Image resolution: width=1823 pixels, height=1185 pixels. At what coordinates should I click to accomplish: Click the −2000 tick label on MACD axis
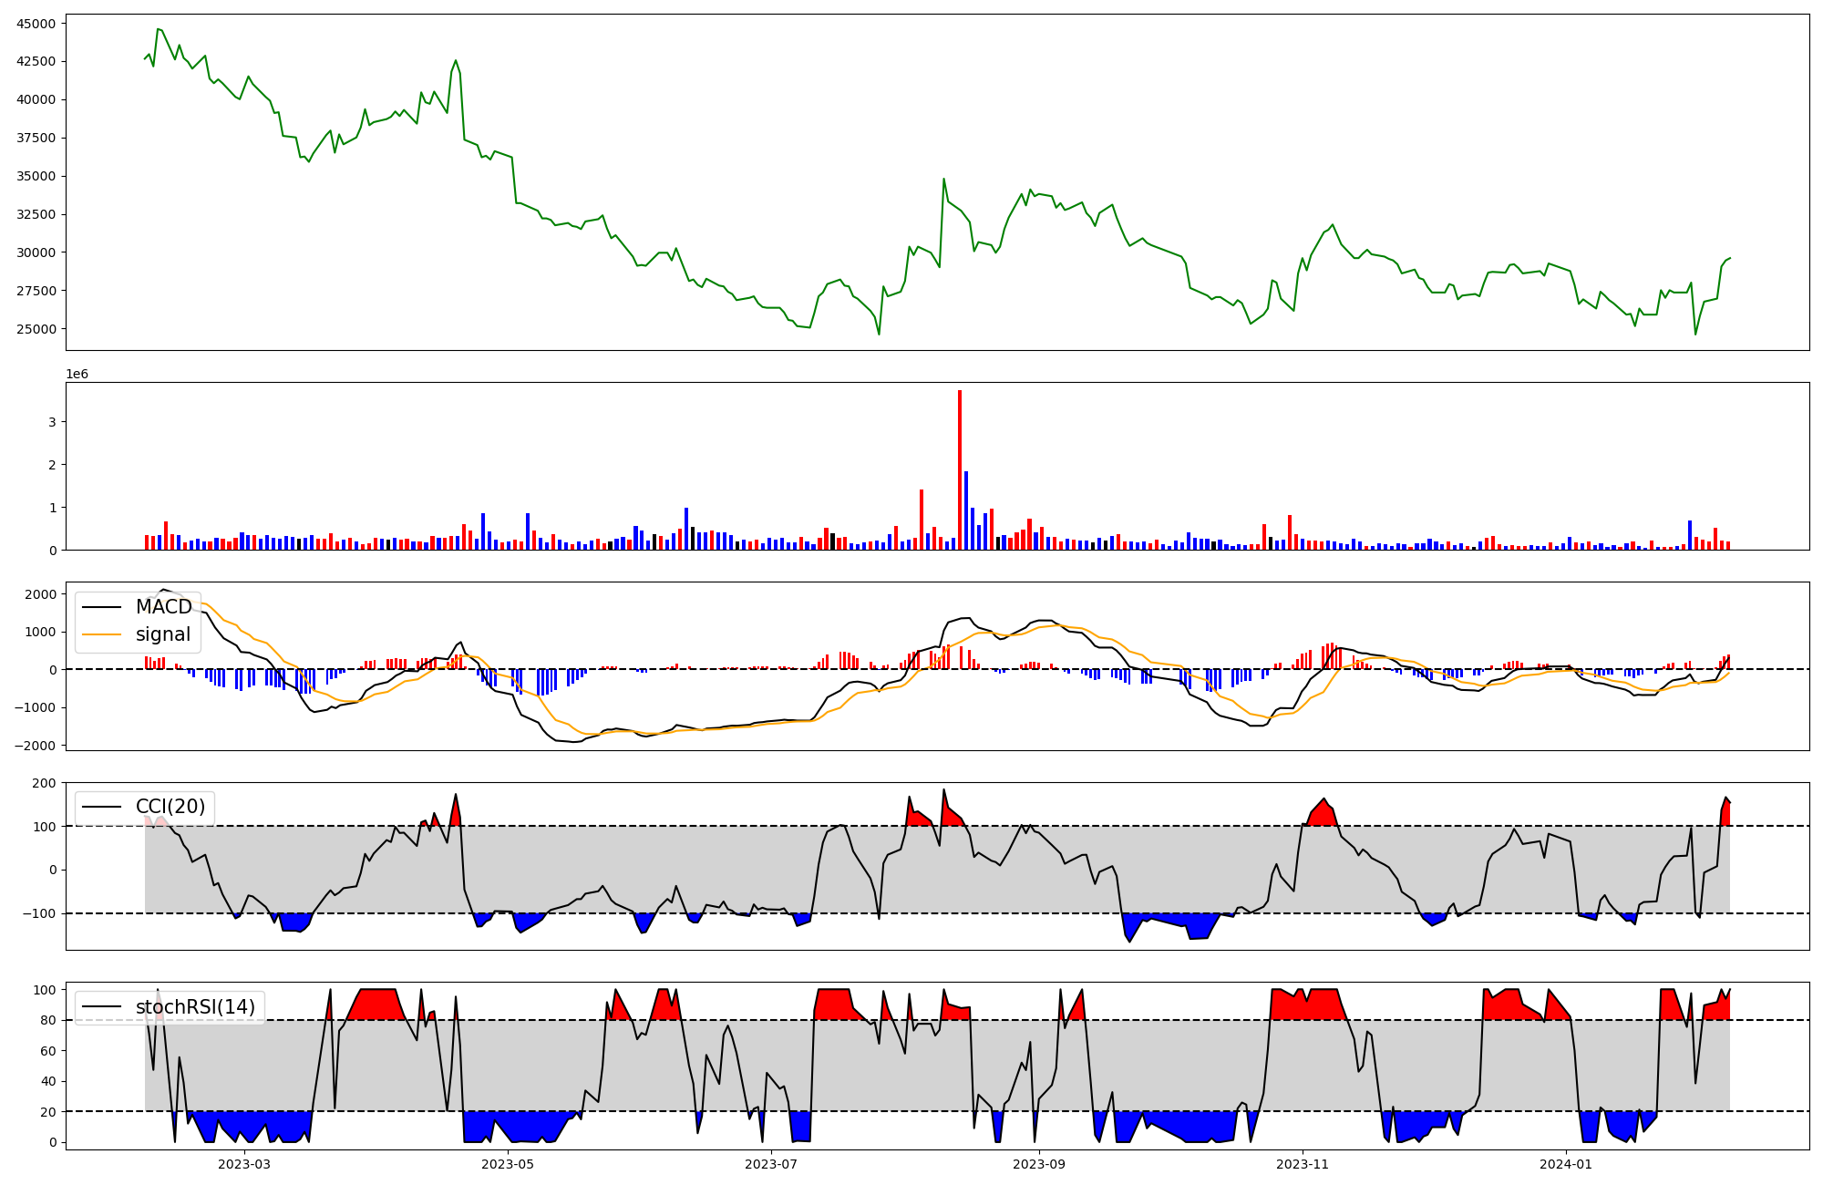click(36, 746)
